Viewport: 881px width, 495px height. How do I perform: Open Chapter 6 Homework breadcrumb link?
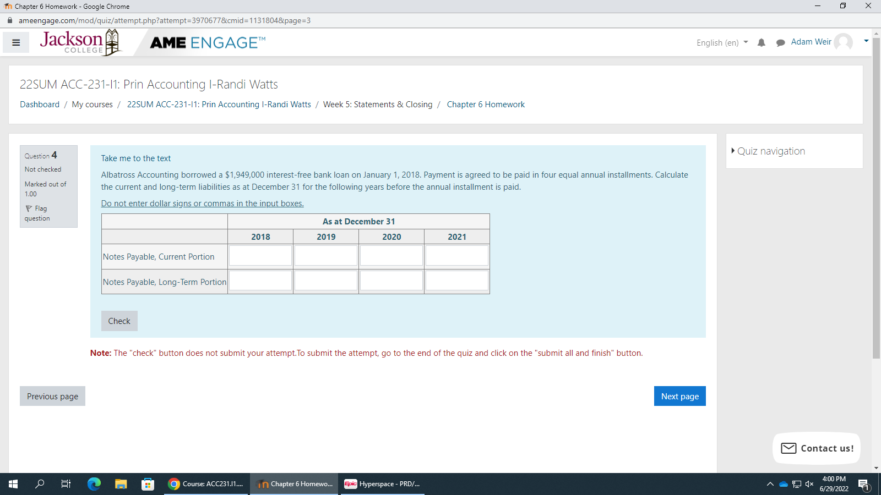(x=486, y=105)
